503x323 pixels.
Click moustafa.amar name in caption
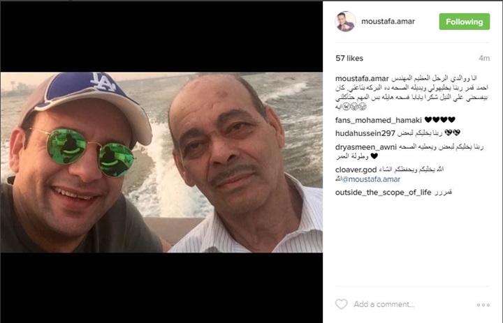pos(362,79)
